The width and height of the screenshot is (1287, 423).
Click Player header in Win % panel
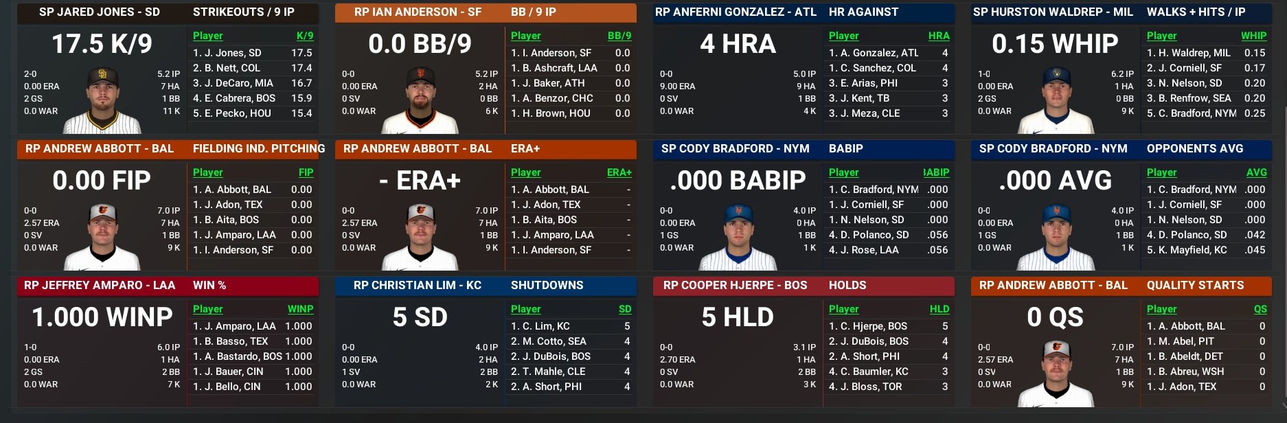coord(207,309)
